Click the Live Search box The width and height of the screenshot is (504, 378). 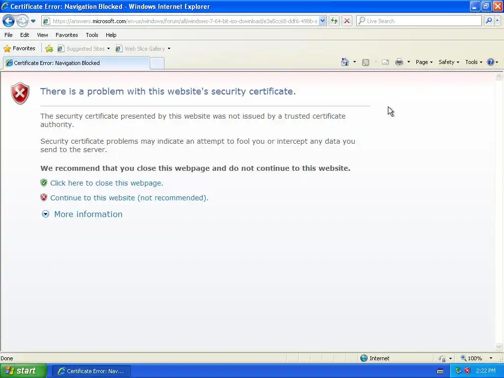pyautogui.click(x=419, y=21)
